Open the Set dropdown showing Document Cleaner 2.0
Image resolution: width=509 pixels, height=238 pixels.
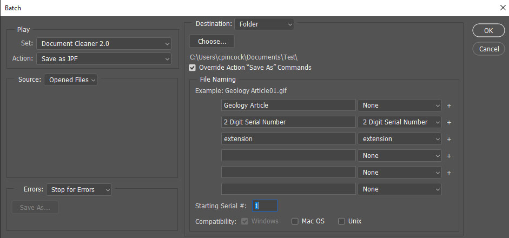(x=104, y=44)
